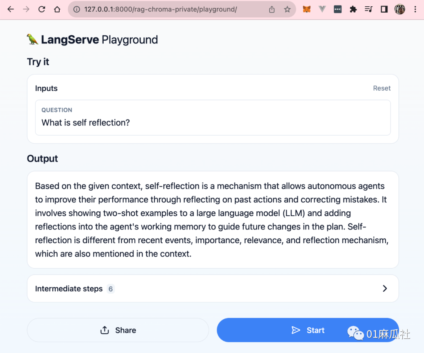Click the Inputs label

pos(46,88)
